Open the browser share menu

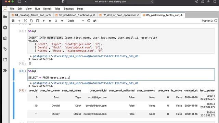(x=203, y=1)
